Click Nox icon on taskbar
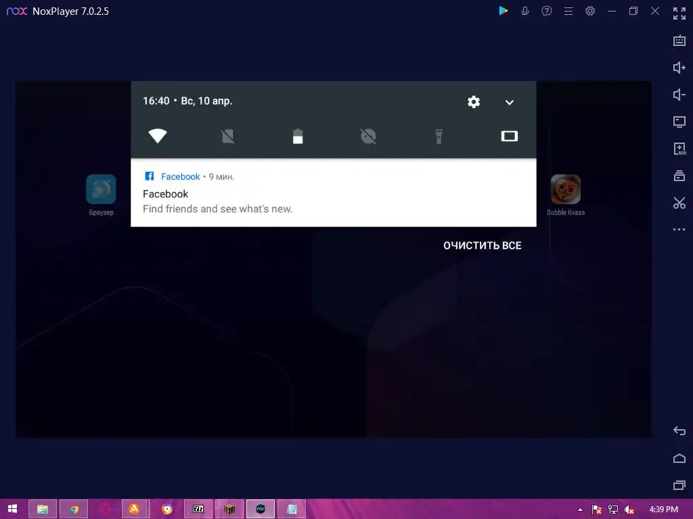Screen dimensions: 693x519 pyautogui.click(x=261, y=510)
